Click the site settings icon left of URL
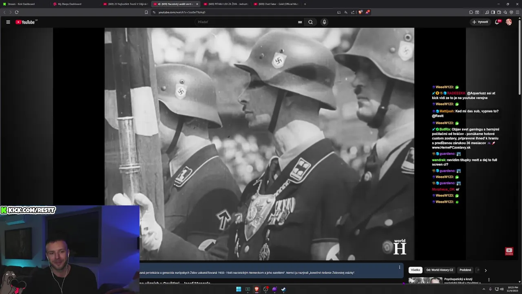The height and width of the screenshot is (294, 522). click(x=154, y=12)
